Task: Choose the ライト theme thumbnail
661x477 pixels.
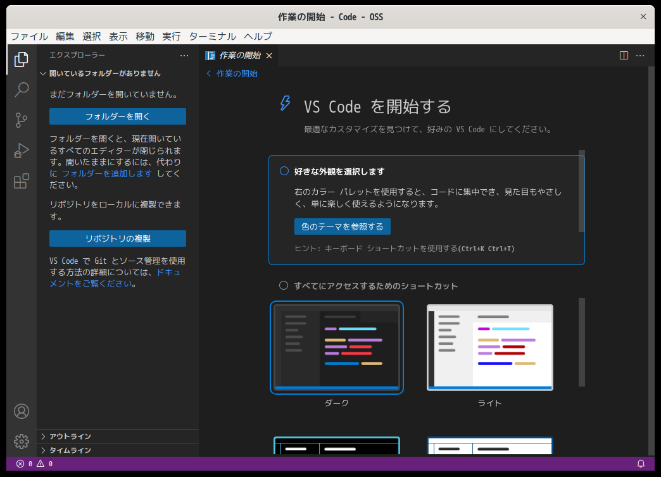Action: pyautogui.click(x=490, y=348)
